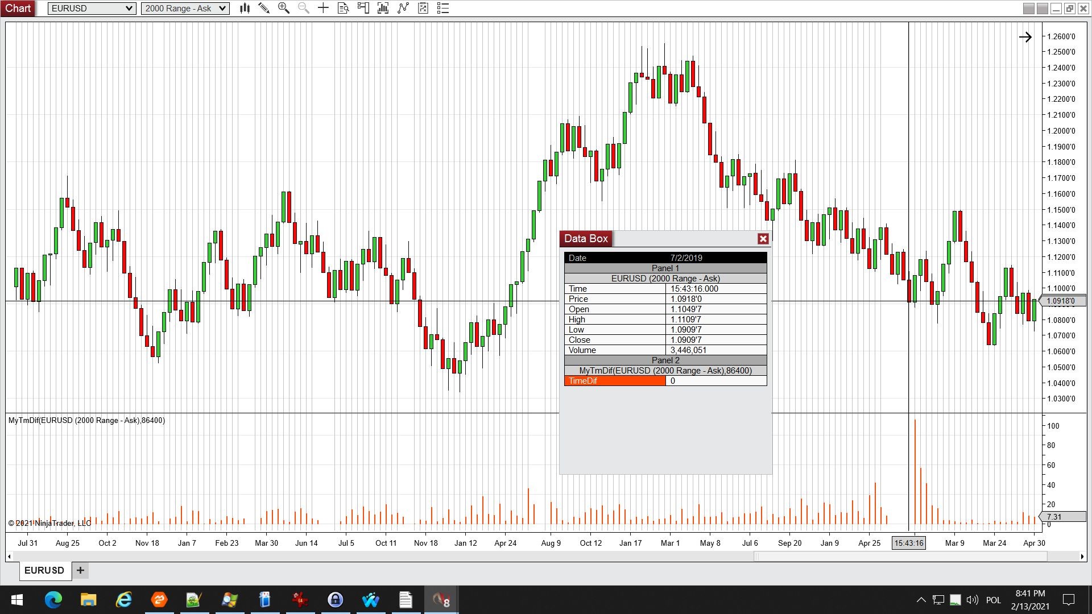This screenshot has width=1092, height=614.
Task: Open Microsoft Edge from the taskbar
Action: point(53,600)
